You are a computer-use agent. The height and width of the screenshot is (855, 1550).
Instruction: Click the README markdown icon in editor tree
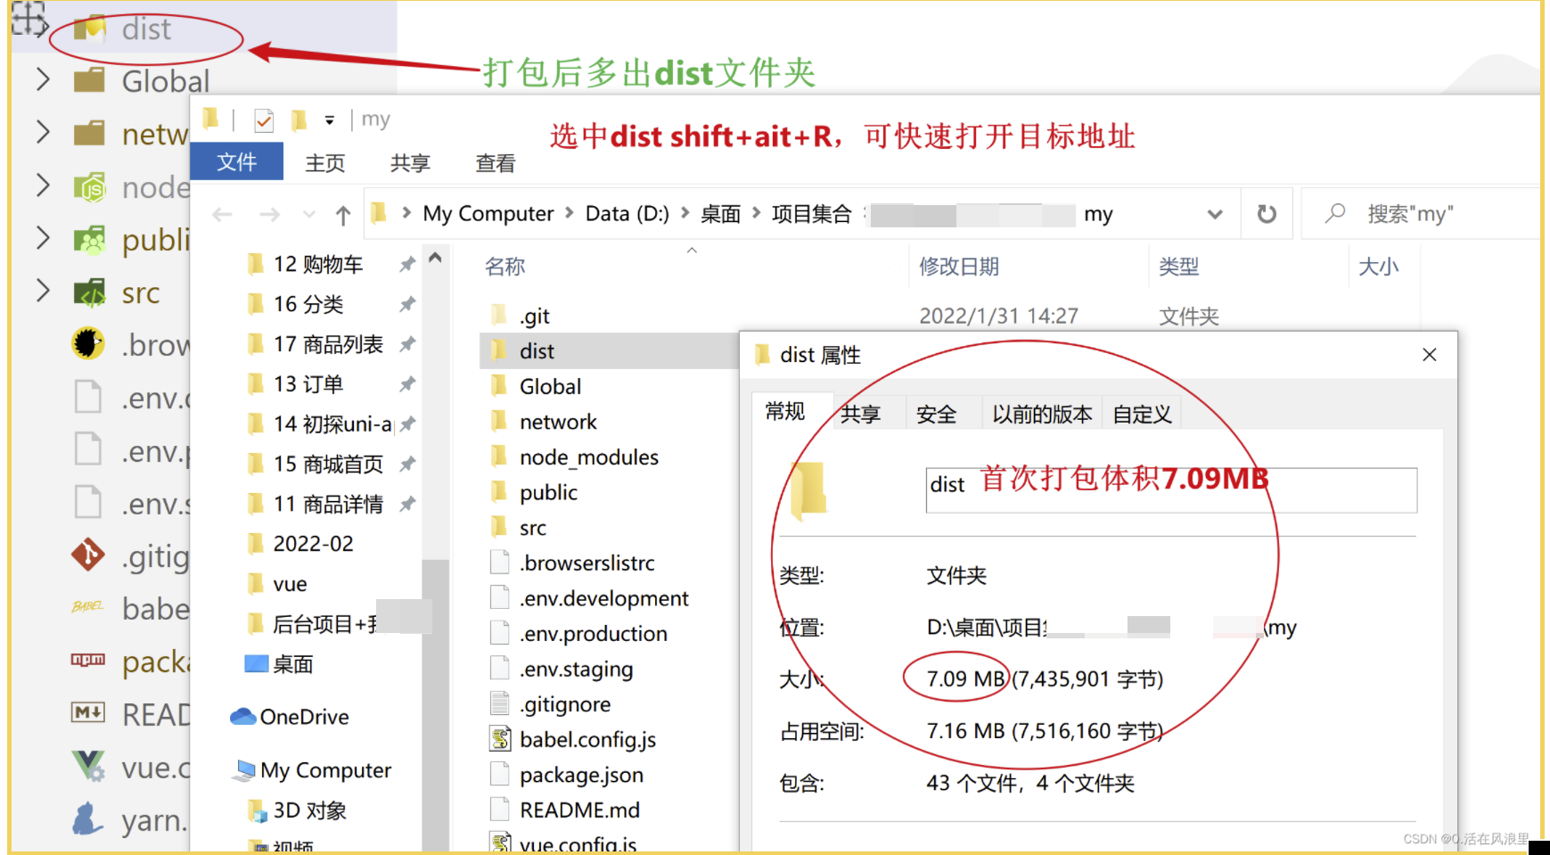(x=88, y=712)
